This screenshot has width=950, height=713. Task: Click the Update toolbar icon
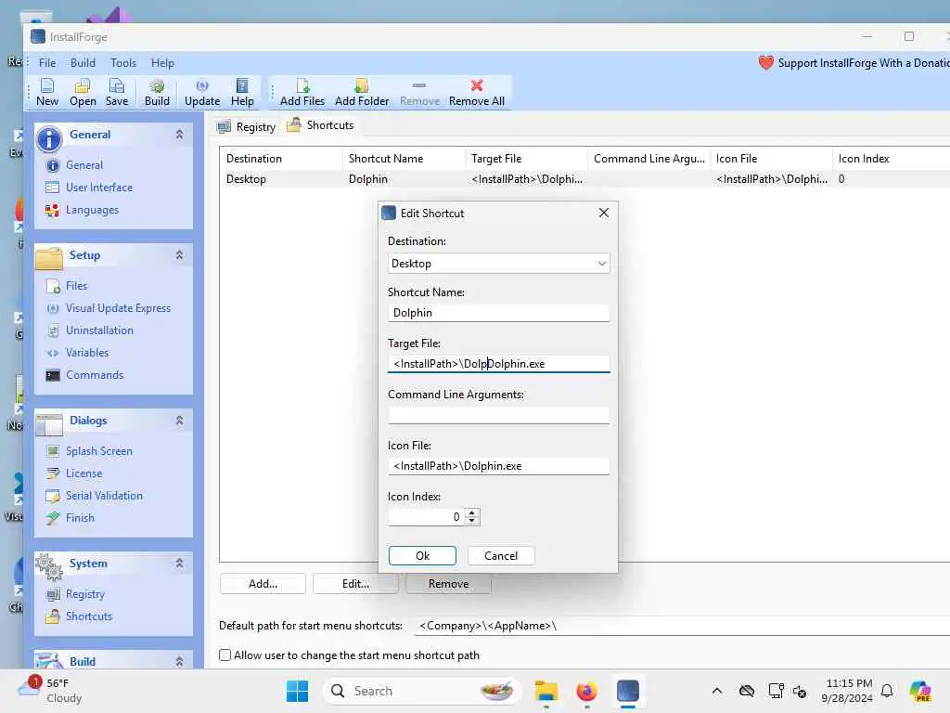[x=202, y=92]
